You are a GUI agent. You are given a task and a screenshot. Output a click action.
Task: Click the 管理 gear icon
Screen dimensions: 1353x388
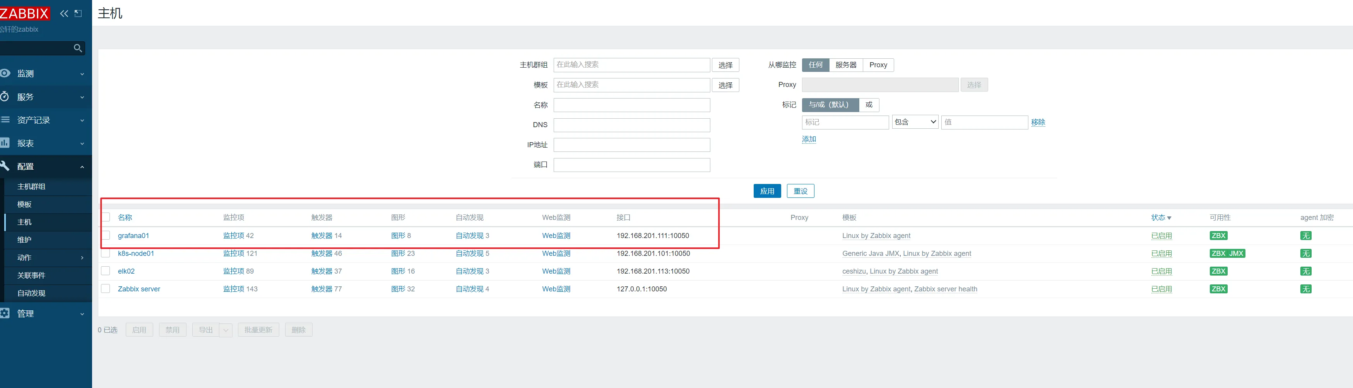pyautogui.click(x=5, y=313)
